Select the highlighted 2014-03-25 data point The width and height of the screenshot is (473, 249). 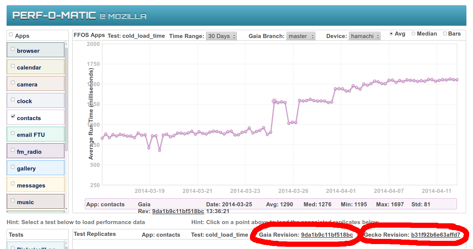pos(274,101)
